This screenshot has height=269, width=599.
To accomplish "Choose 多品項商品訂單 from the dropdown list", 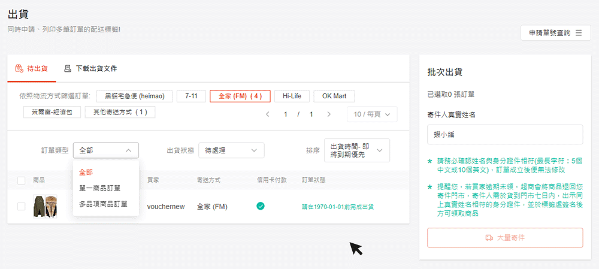I will click(x=103, y=204).
